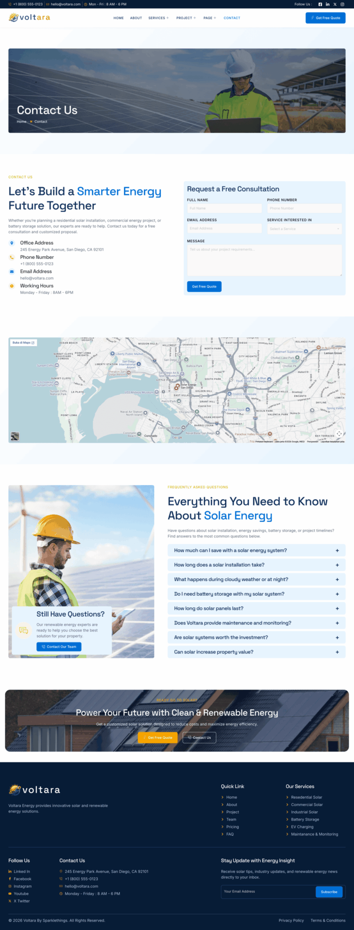The width and height of the screenshot is (354, 930).
Task: Expand 'How long do solar panels last?'
Action: tap(257, 608)
